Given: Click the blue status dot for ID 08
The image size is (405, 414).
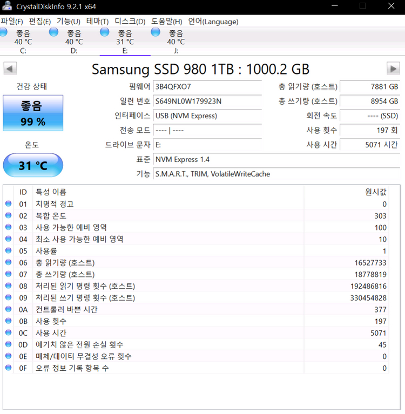Looking at the screenshot, I should [9, 286].
